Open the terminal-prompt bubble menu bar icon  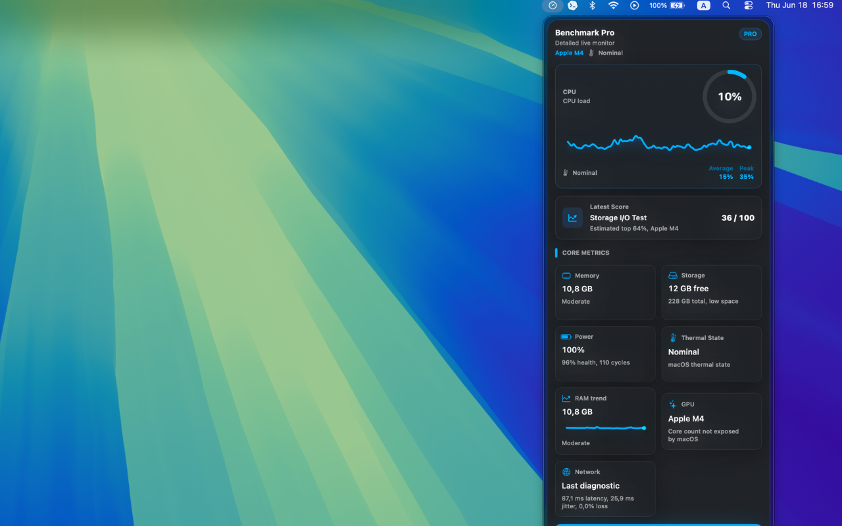tap(573, 5)
